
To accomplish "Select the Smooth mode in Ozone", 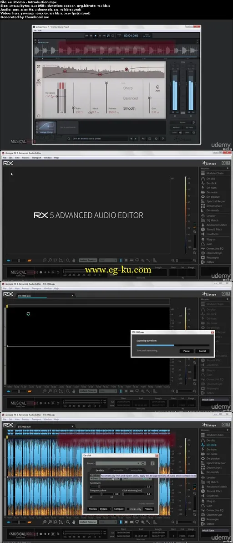I will click(x=129, y=108).
